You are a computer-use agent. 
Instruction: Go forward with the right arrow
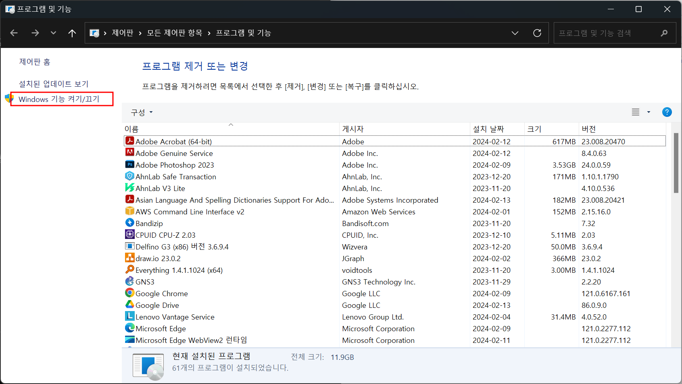35,33
